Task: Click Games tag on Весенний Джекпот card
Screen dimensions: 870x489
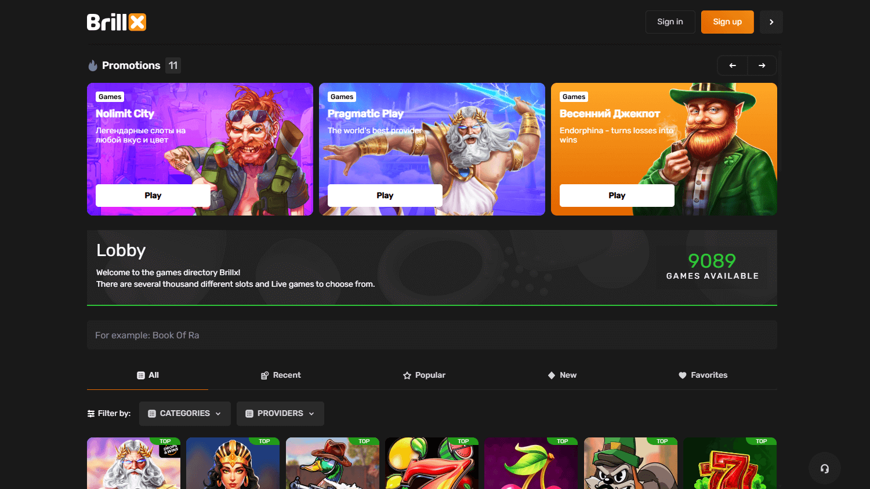Action: click(574, 97)
